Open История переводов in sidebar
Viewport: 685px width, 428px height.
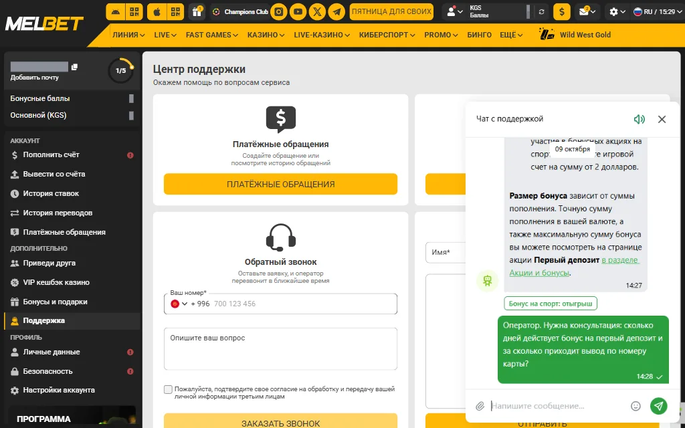point(72,213)
